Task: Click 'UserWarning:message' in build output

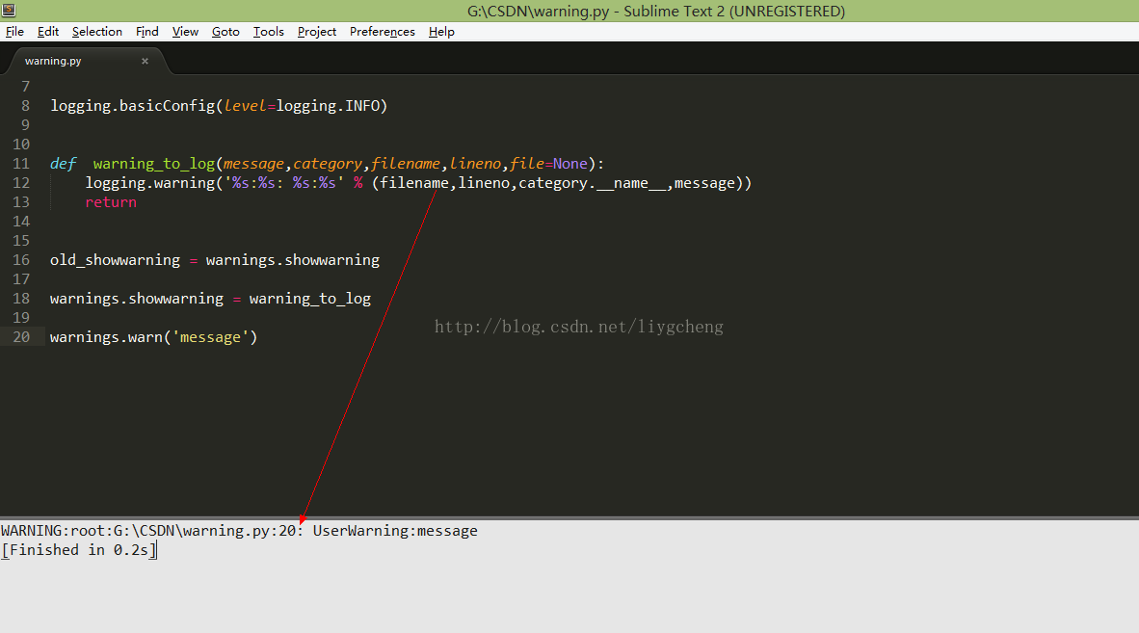Action: point(395,531)
